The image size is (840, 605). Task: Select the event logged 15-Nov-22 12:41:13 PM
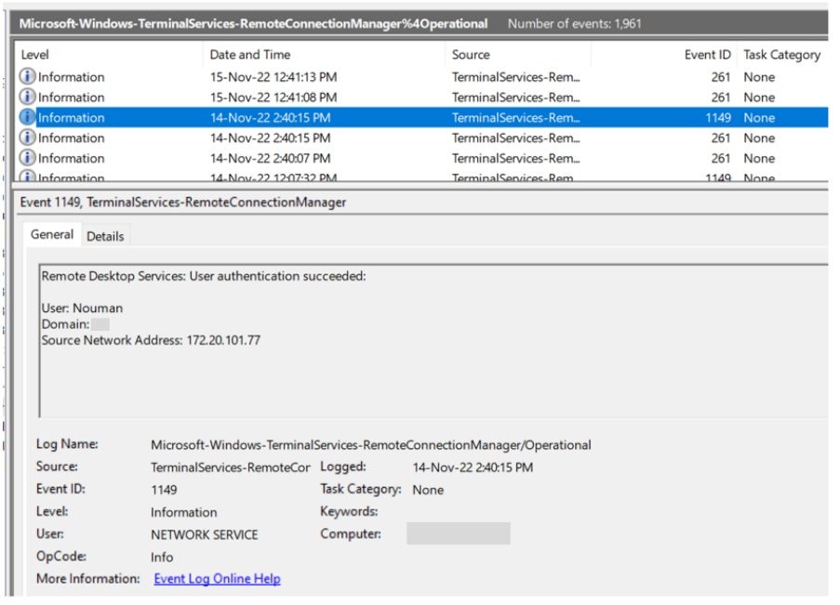421,76
